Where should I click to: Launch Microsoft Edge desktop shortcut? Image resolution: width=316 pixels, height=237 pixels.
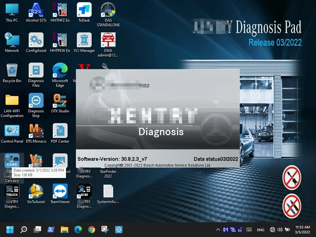(x=60, y=75)
